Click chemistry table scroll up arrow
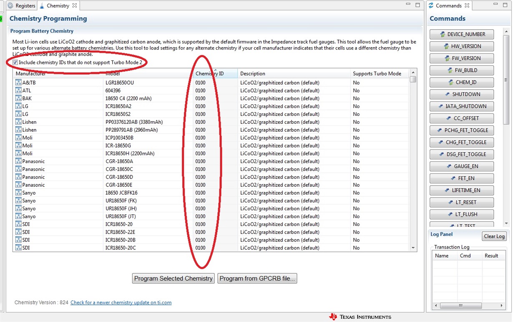The width and height of the screenshot is (513, 322). 413,73
